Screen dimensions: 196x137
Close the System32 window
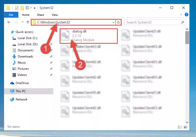(x=183, y=8)
